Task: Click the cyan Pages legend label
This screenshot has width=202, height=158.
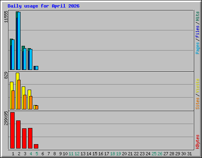Action: click(198, 48)
